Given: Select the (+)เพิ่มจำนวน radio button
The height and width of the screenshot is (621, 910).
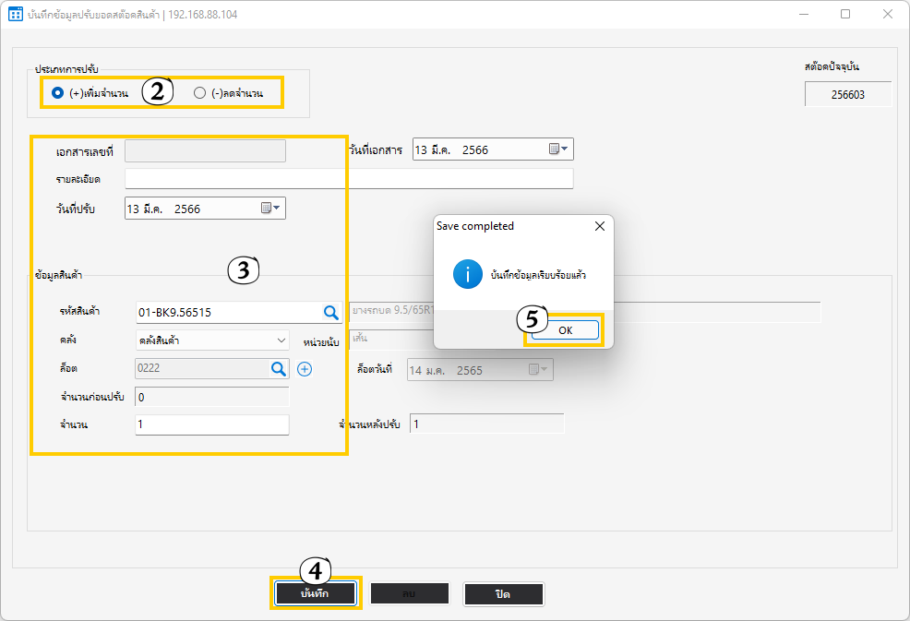Looking at the screenshot, I should (x=58, y=93).
